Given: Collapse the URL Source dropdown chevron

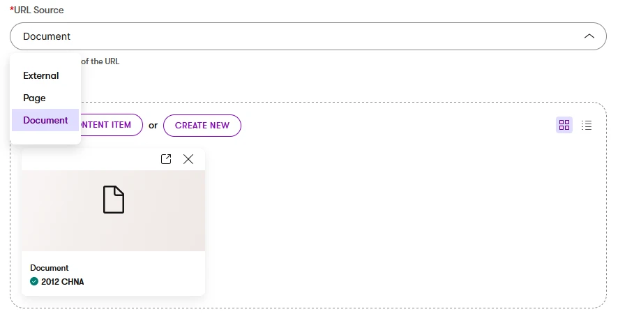Looking at the screenshot, I should pyautogui.click(x=589, y=36).
